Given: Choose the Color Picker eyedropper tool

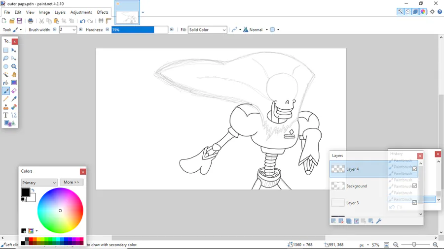Looking at the screenshot, I should [x=14, y=99].
